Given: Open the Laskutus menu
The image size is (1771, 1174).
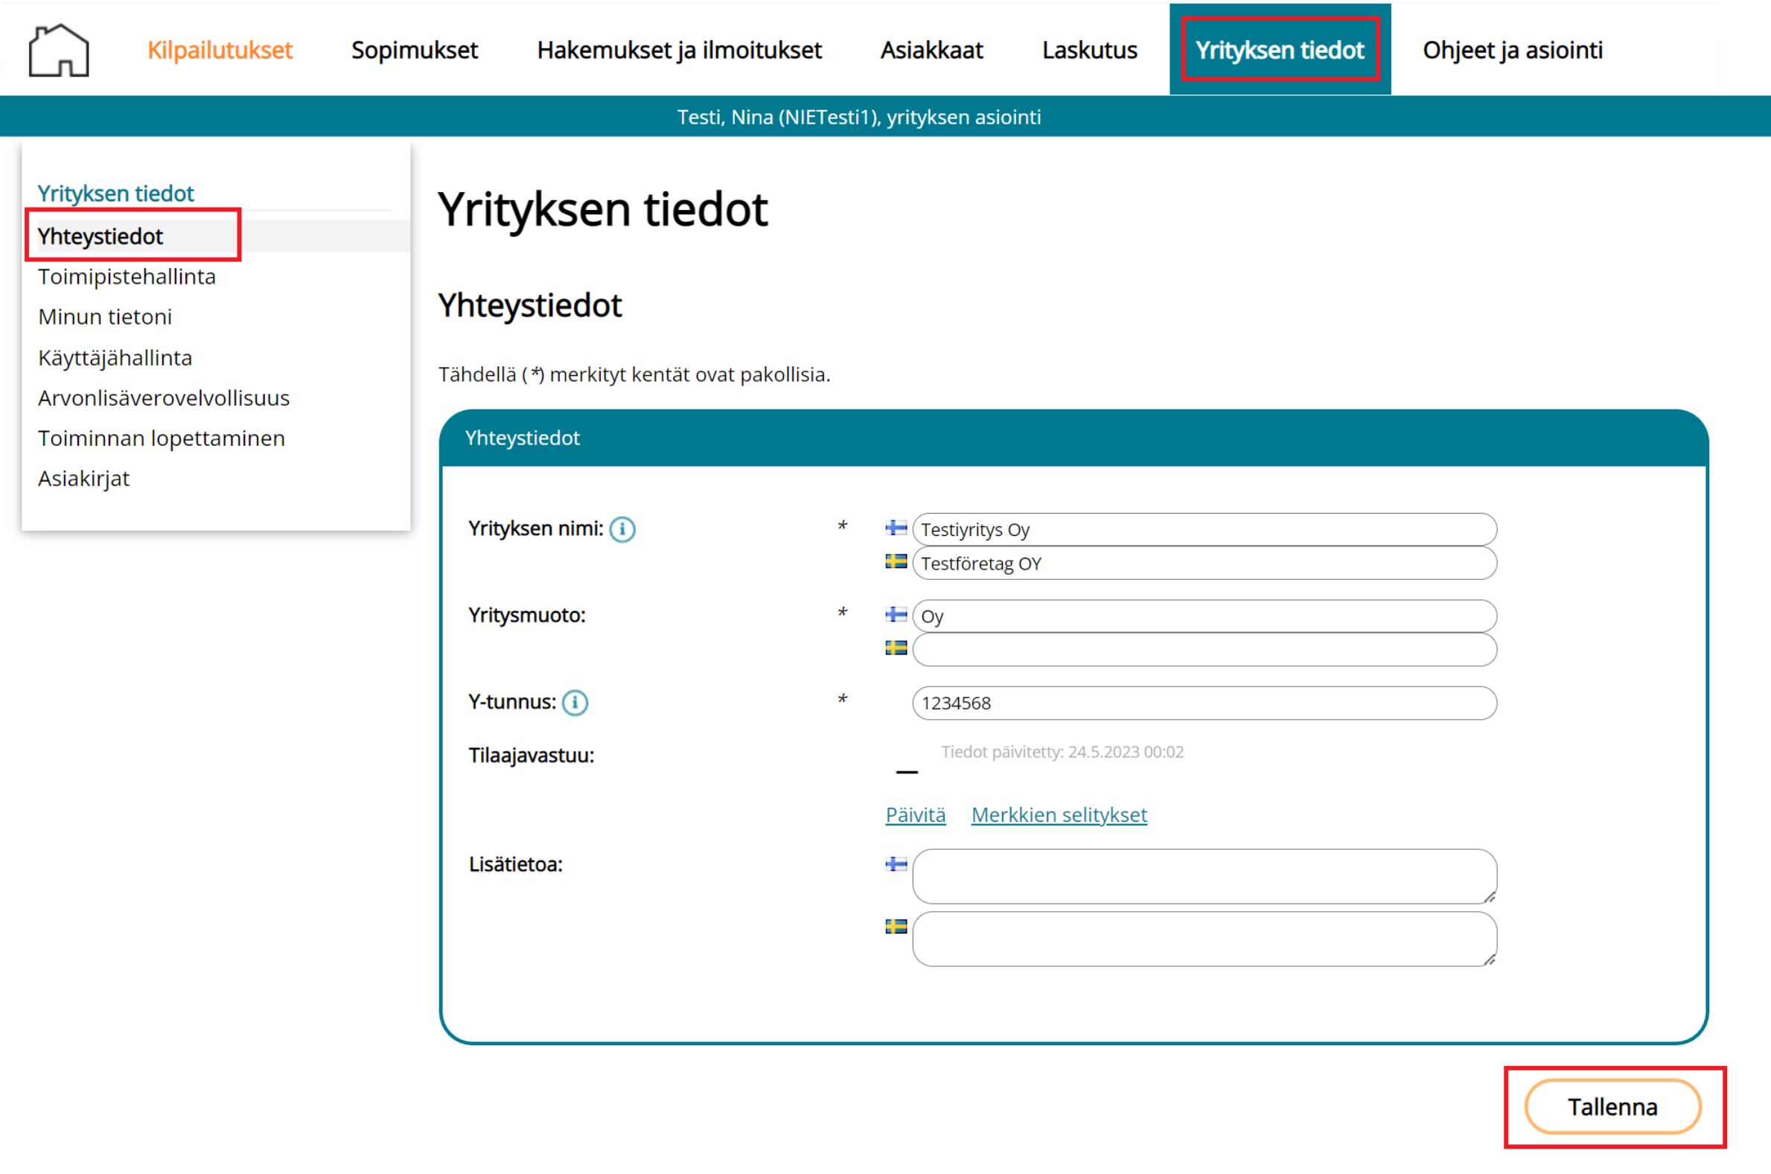Looking at the screenshot, I should 1089,50.
